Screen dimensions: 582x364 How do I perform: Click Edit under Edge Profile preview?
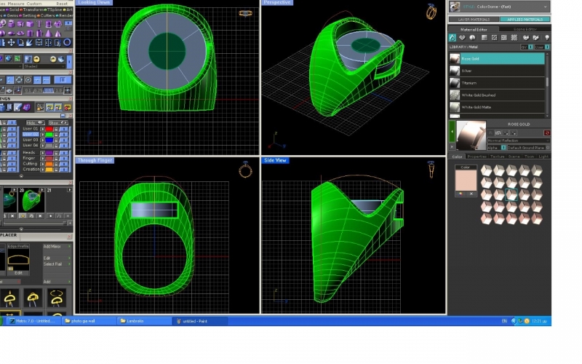pos(18,273)
